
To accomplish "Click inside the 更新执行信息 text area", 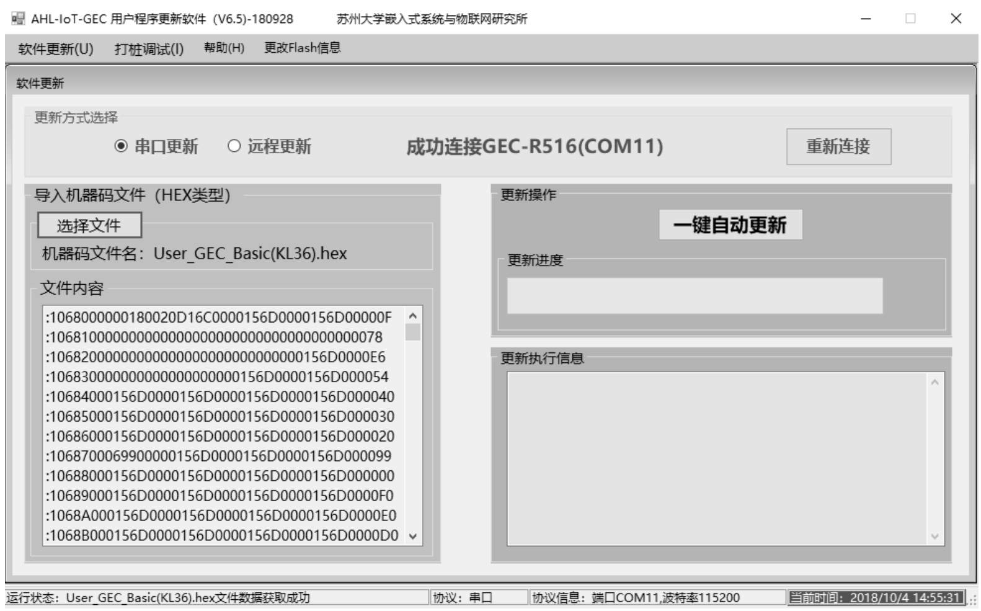I will click(x=717, y=459).
